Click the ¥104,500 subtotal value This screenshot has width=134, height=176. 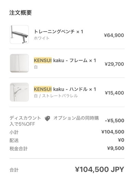point(113,132)
